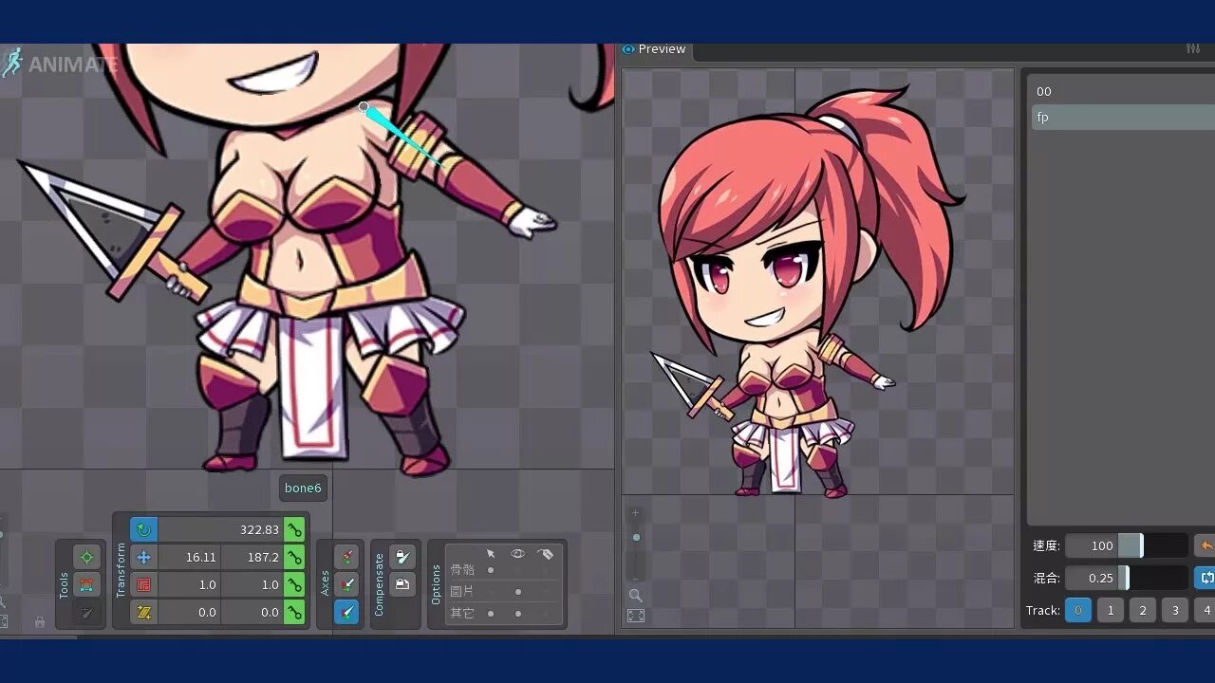Screen dimensions: 1215x683
Task: Click green key button beside the shear values
Action: pyautogui.click(x=294, y=612)
